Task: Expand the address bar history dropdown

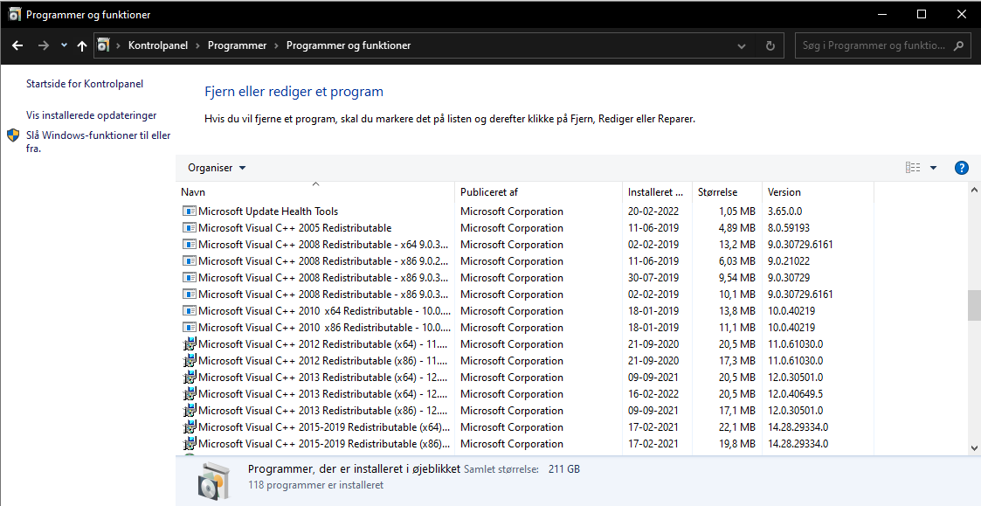Action: click(x=742, y=45)
